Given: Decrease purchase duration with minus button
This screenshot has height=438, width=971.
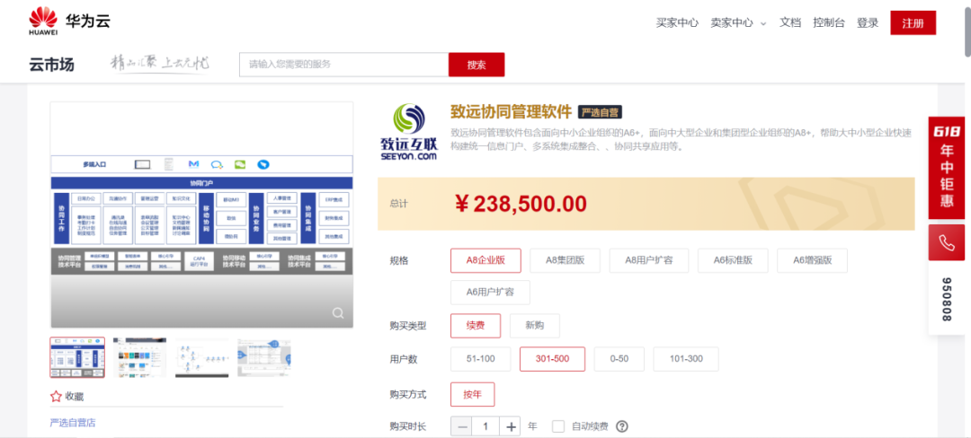Looking at the screenshot, I should click(462, 427).
